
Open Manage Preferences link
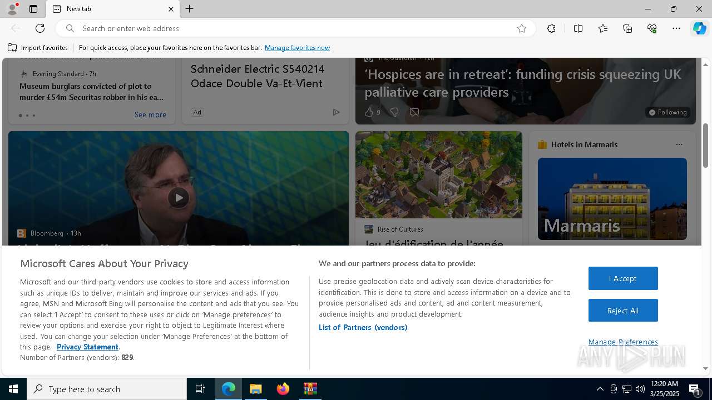coord(623,342)
